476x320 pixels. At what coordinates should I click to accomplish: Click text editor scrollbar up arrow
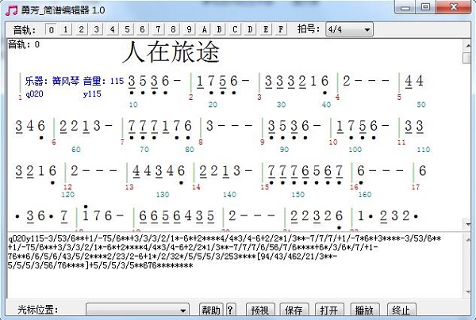click(x=467, y=239)
